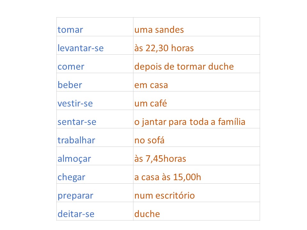This screenshot has width=307, height=230.
Task: Click 'o jantar para toda a família'
Action: [190, 122]
